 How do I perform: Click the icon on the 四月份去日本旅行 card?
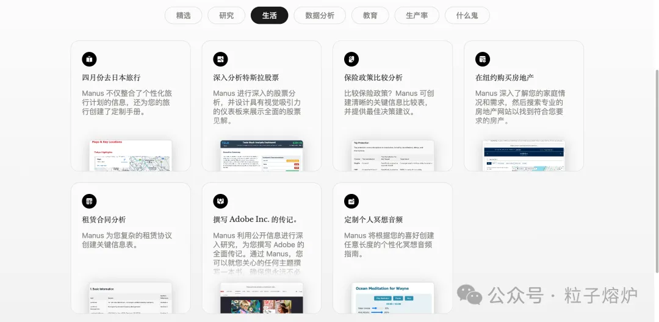(89, 59)
